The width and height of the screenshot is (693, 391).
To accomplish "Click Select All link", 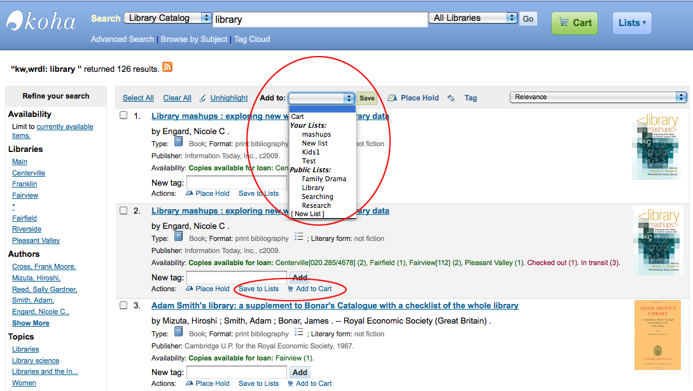I will click(138, 98).
